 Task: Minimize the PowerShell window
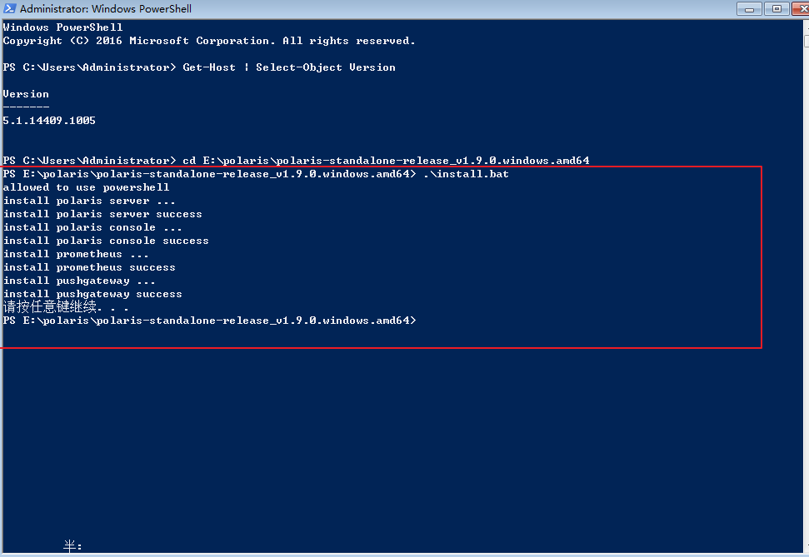(751, 8)
